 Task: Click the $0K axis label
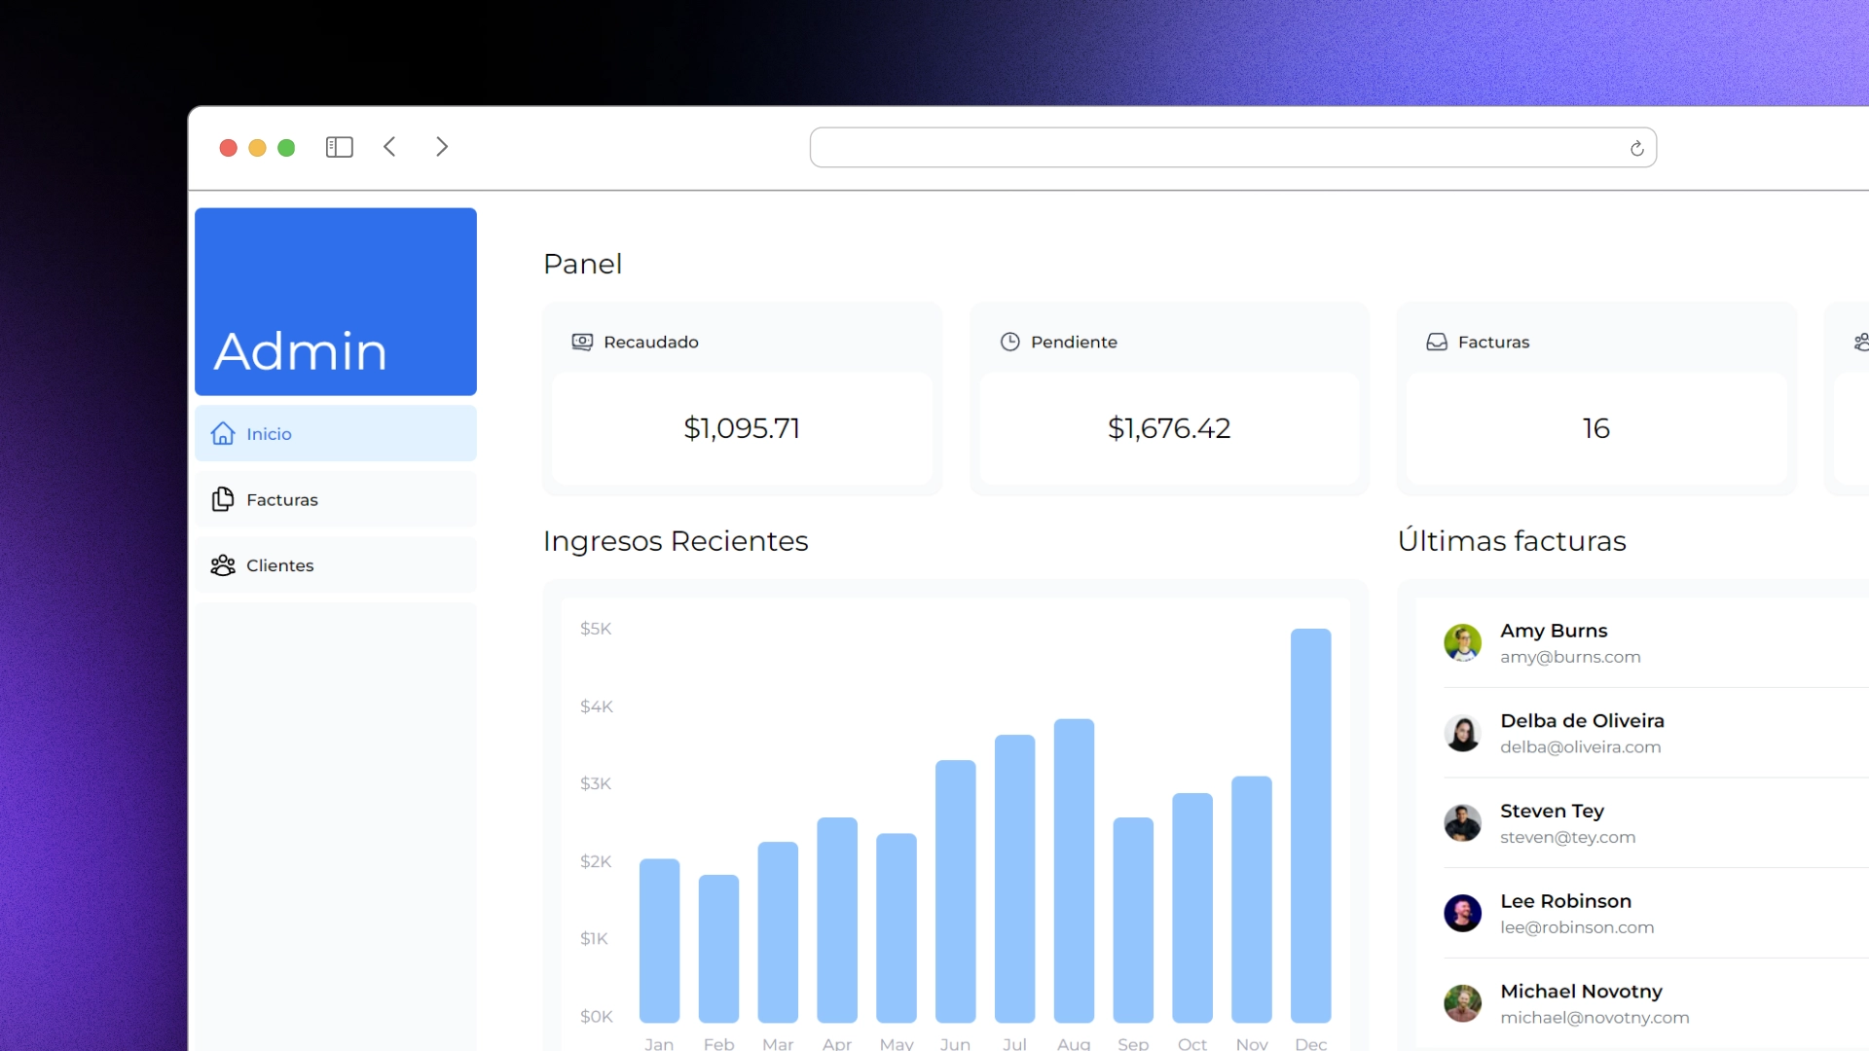click(x=596, y=1017)
